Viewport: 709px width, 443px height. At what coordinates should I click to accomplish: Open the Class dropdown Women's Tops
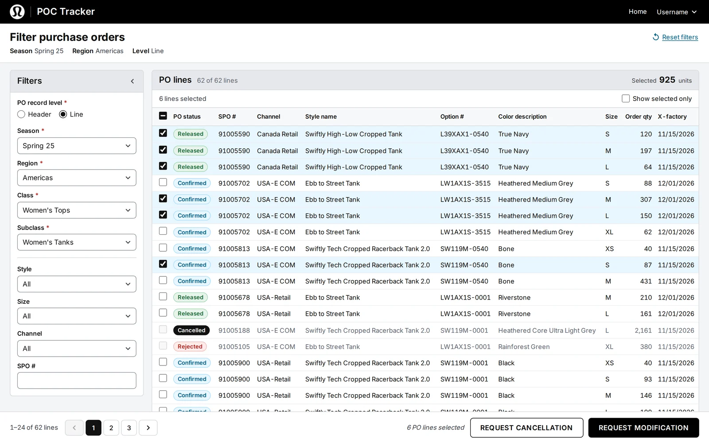77,210
